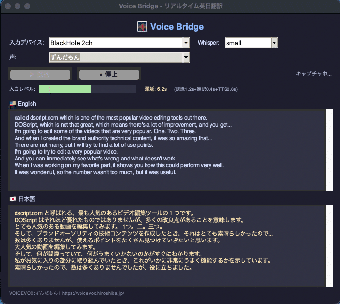Click the Japanese line starting 'DOScript はそれほど'
This screenshot has width=340, height=304.
[x=129, y=220]
